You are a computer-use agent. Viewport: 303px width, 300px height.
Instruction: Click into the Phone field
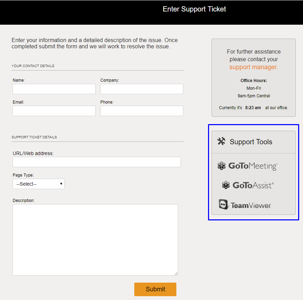tap(142, 111)
